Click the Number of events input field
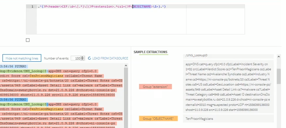This screenshot has width=286, height=128. [76, 58]
